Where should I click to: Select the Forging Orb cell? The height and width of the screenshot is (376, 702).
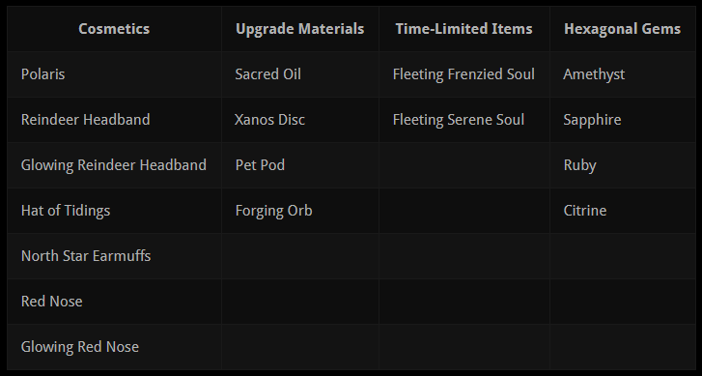point(300,211)
